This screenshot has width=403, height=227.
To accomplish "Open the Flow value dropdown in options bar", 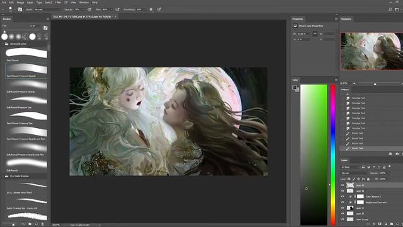I will tap(111, 9).
